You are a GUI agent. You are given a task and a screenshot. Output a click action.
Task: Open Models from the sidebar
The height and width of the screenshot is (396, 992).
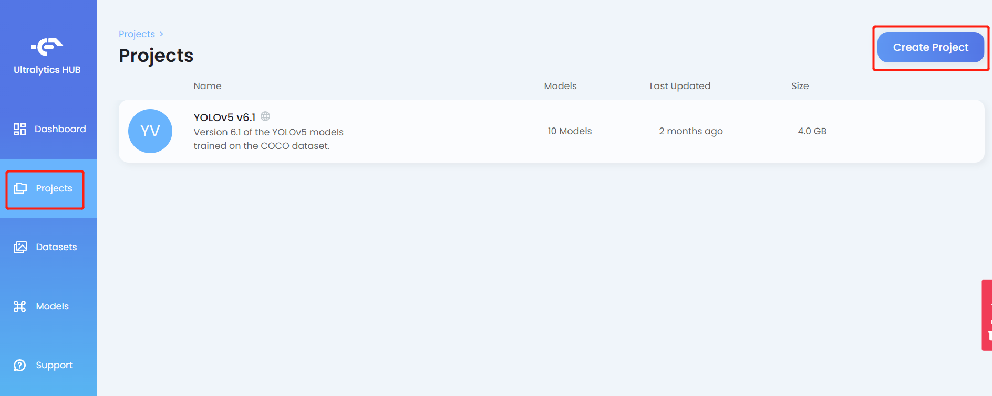pyautogui.click(x=48, y=306)
